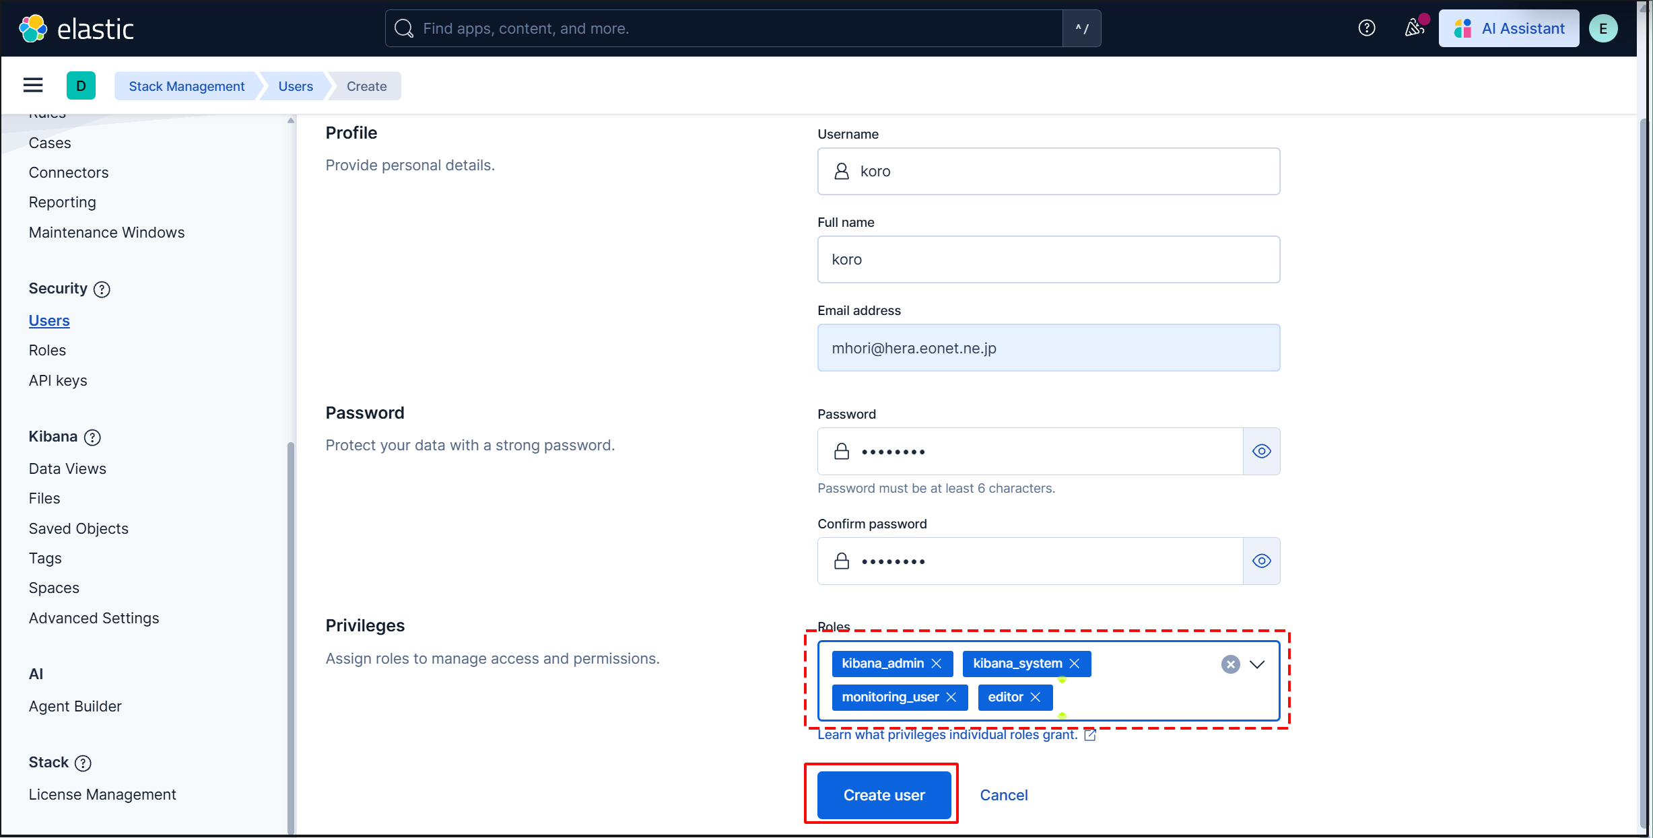Open the D space selector
1653x838 pixels.
(81, 85)
